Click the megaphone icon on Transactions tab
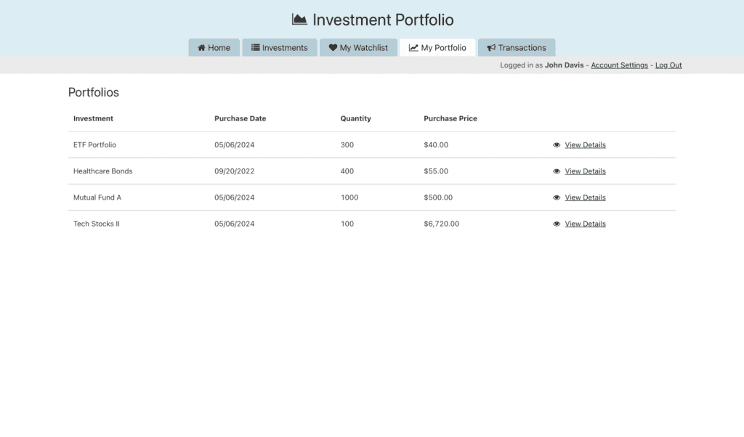Viewport: 744px width, 437px height. click(x=491, y=48)
